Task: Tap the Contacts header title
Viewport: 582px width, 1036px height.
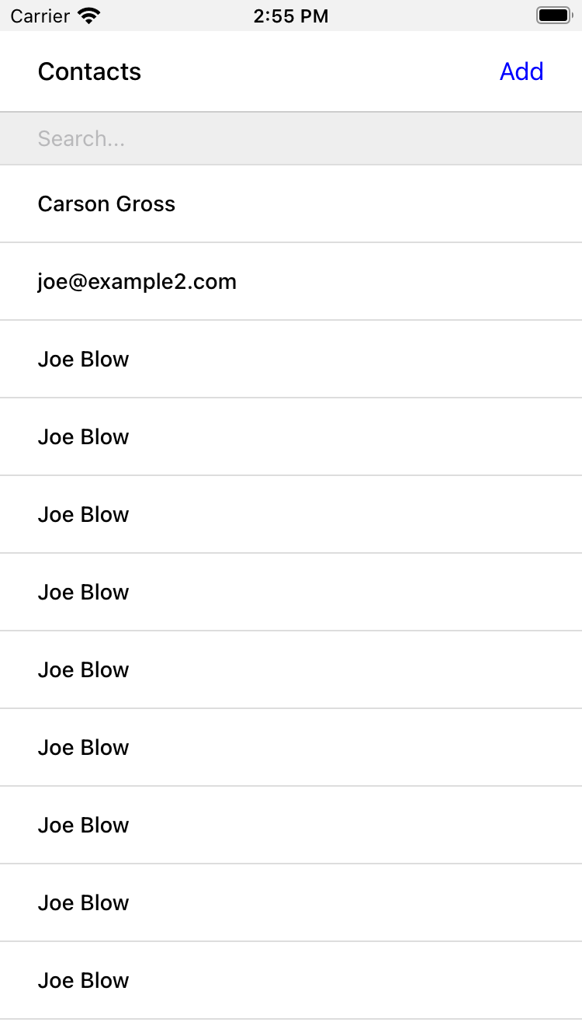Action: (89, 71)
